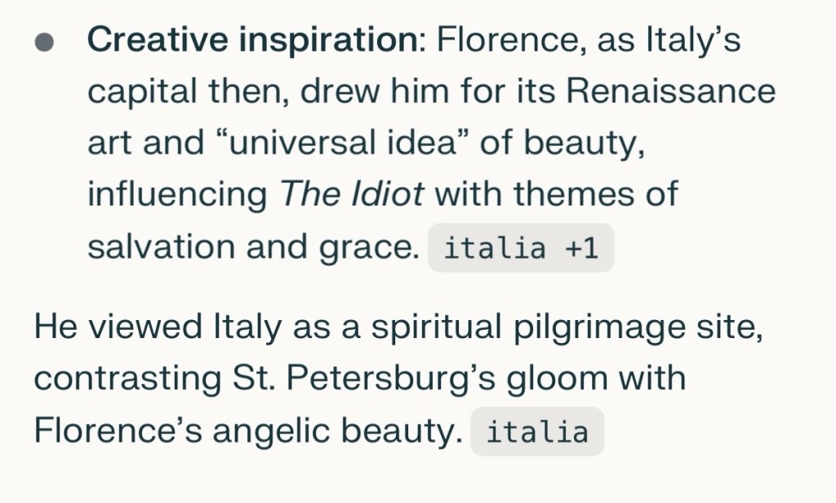Open the "italia +1" citation chip
The width and height of the screenshot is (836, 503).
(x=521, y=248)
